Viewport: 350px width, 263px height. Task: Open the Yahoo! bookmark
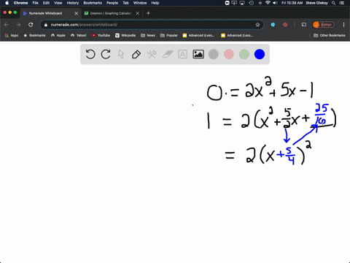click(79, 35)
